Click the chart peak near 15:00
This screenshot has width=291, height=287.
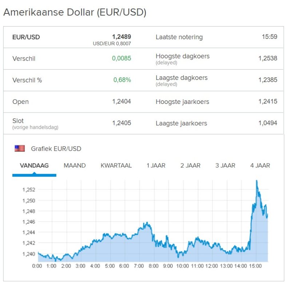(257, 181)
